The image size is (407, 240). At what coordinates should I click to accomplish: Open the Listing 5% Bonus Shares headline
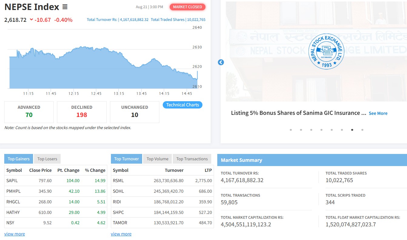click(299, 113)
